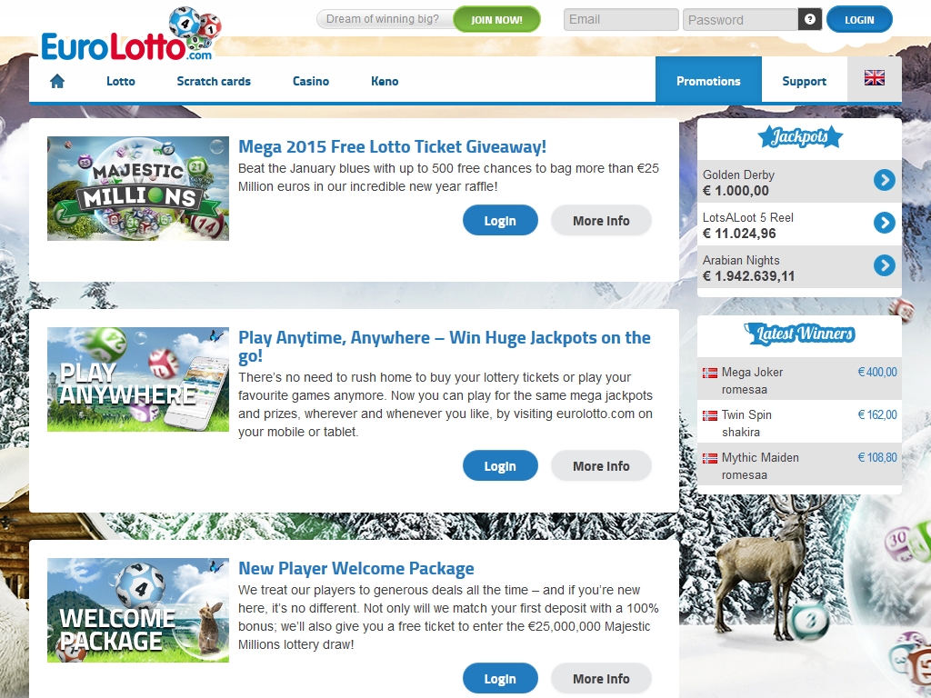Switch to the Casino section
Image resolution: width=931 pixels, height=698 pixels.
311,81
